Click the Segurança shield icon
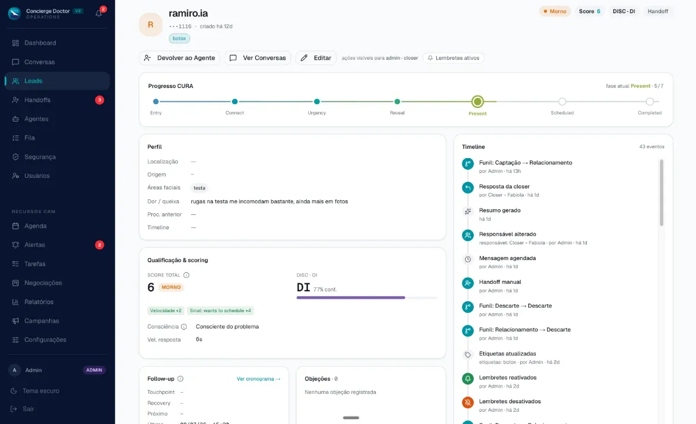The width and height of the screenshot is (696, 424). [x=16, y=157]
